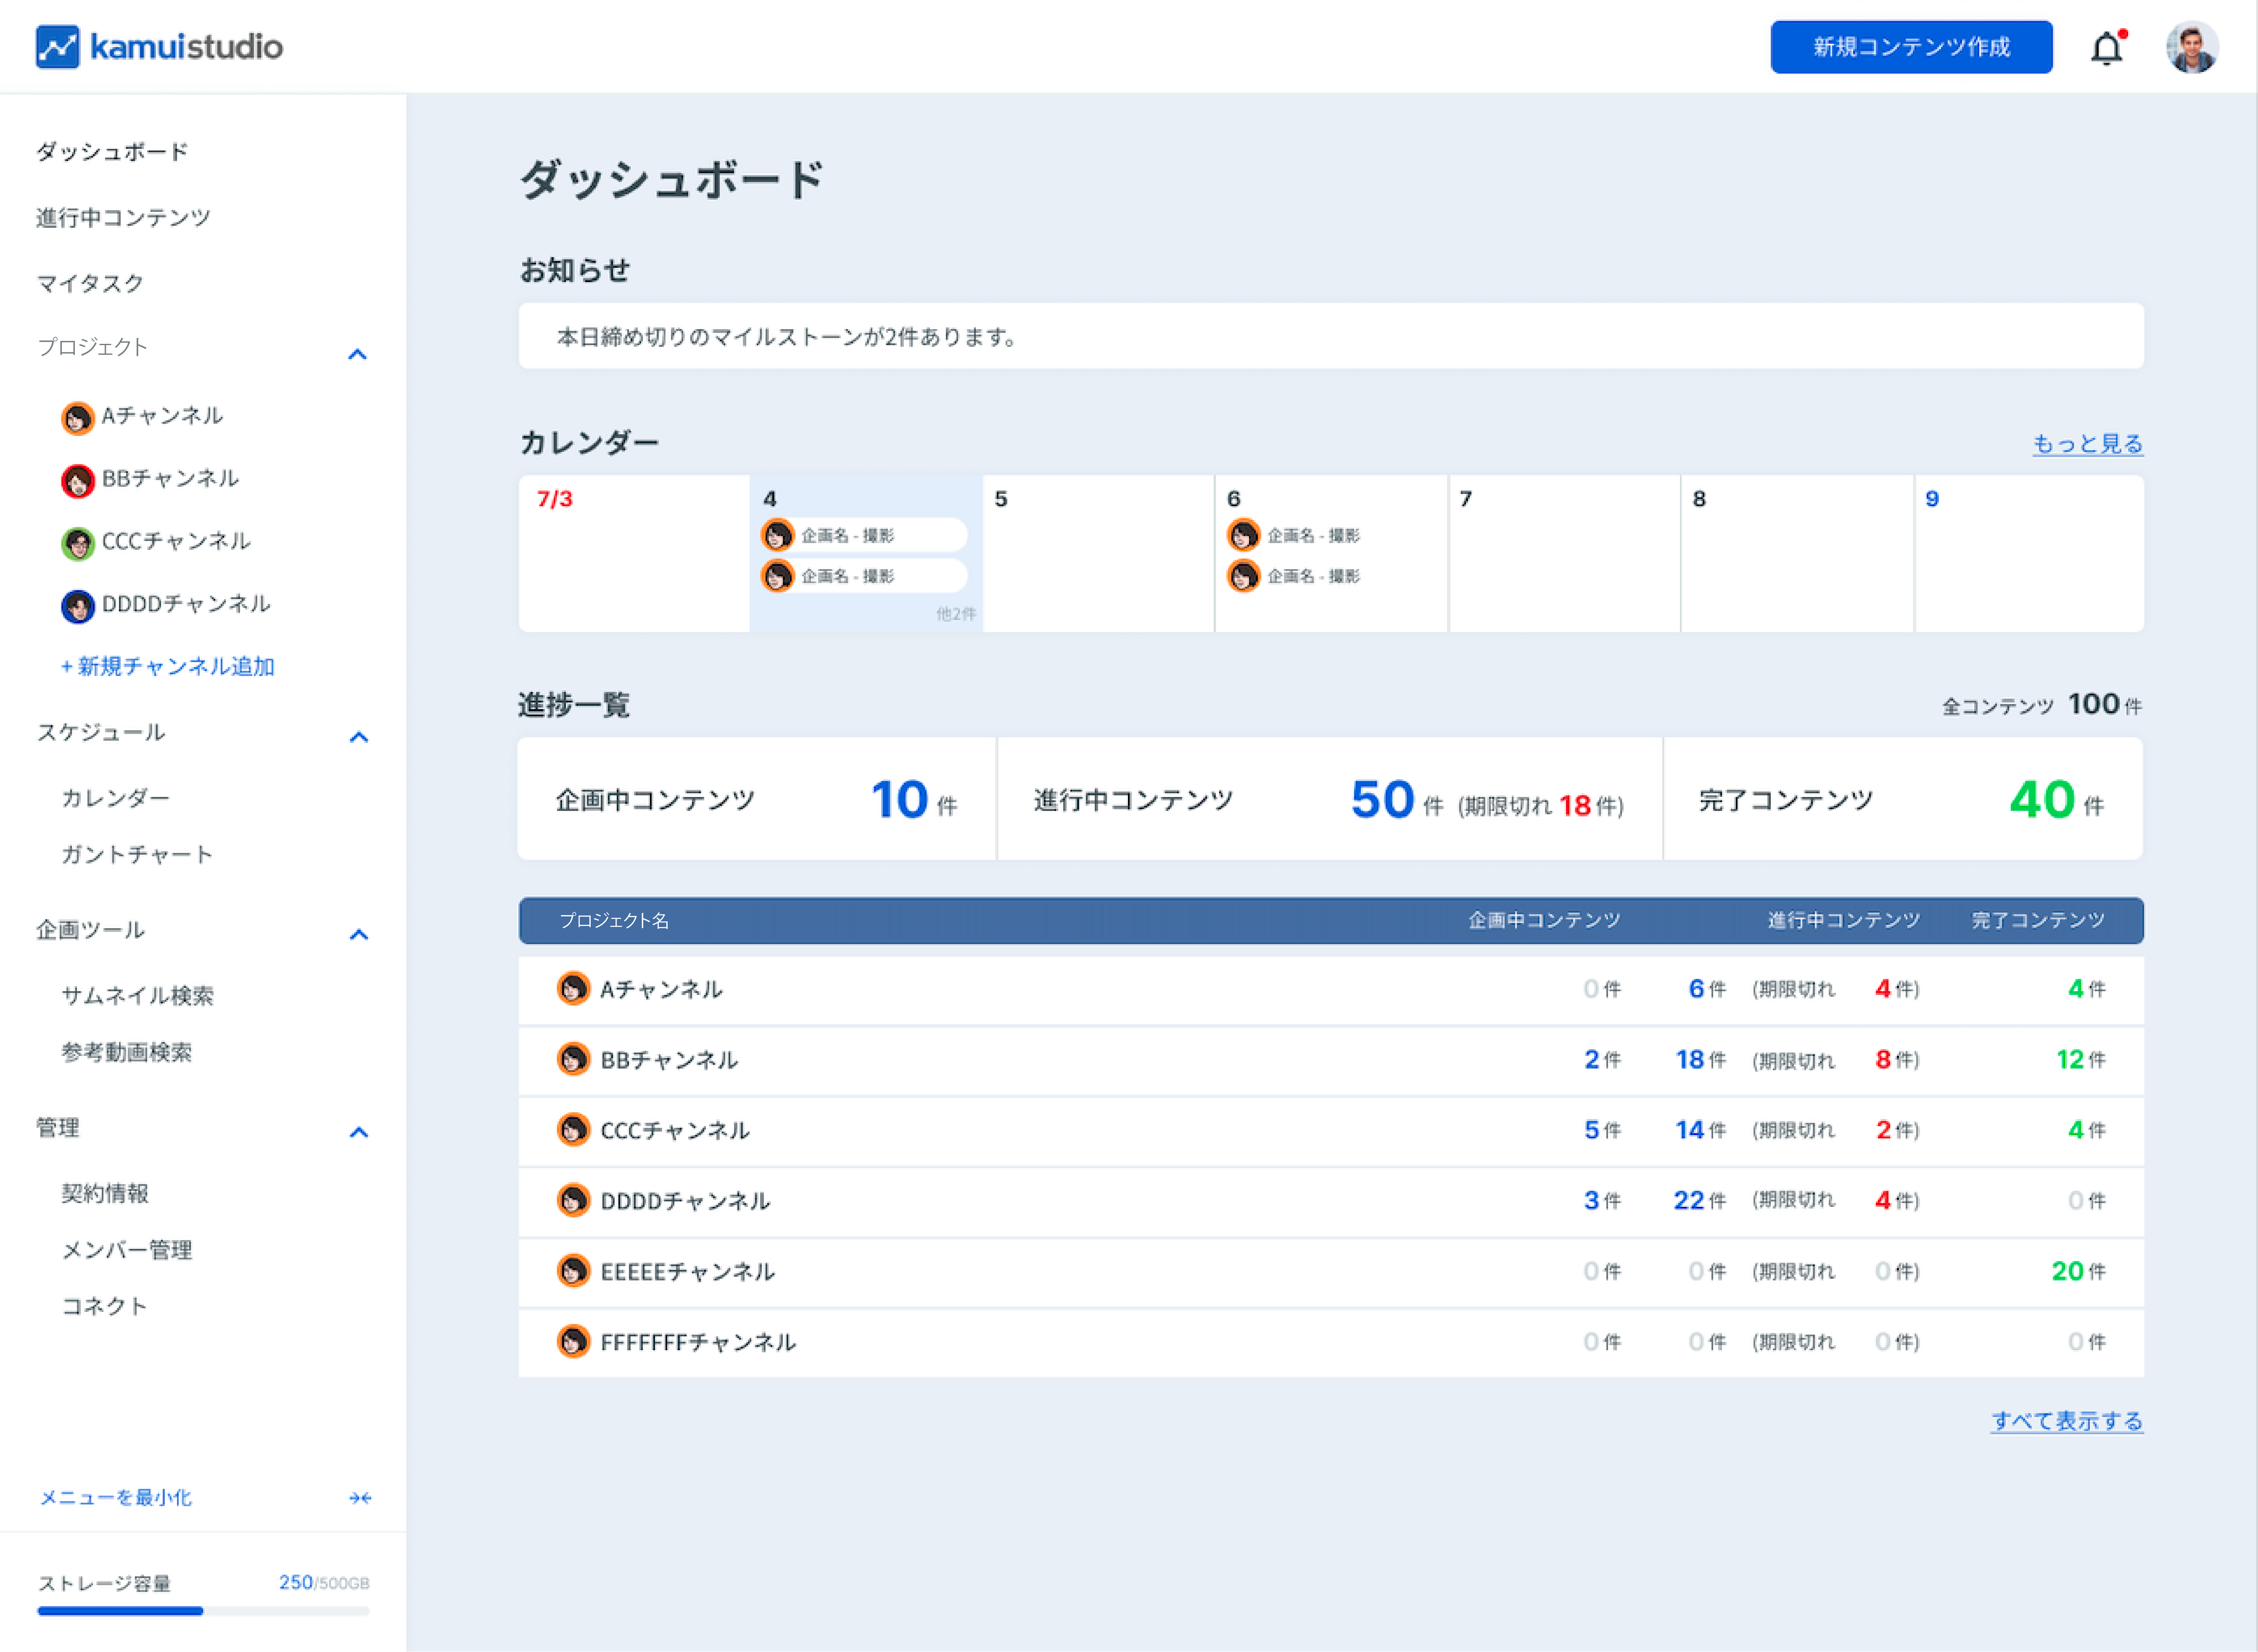2258x1652 pixels.
Task: Click the user profile avatar
Action: (x=2191, y=46)
